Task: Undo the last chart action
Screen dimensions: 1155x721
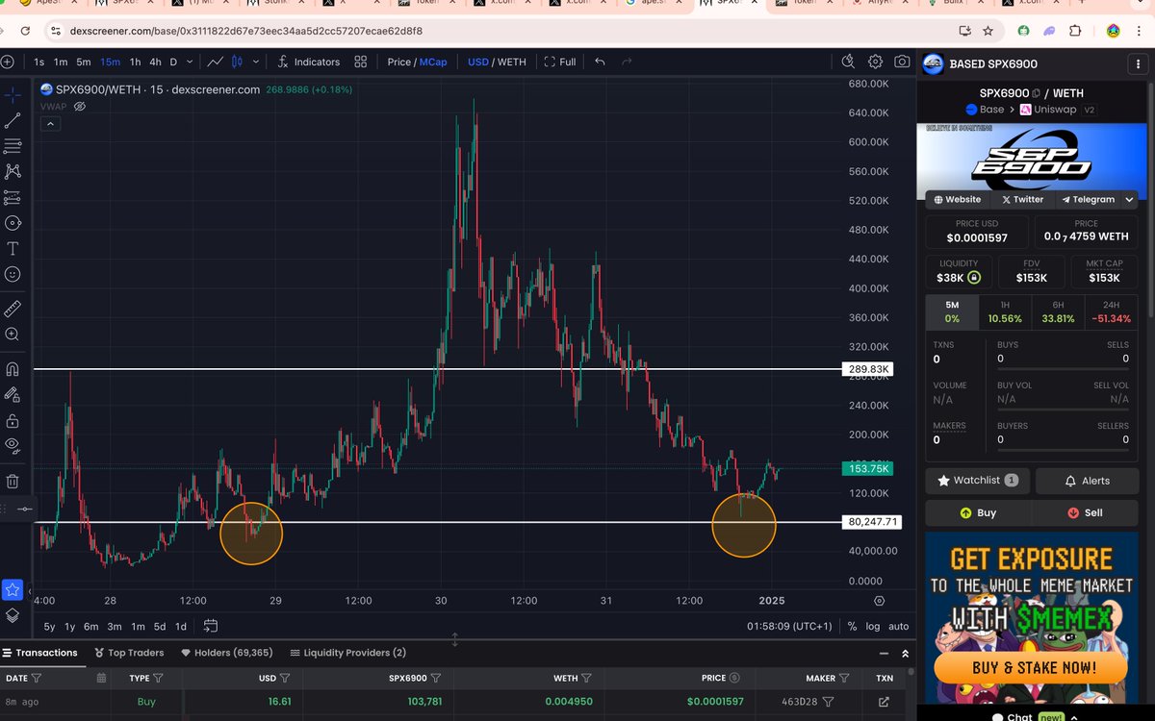Action: click(x=600, y=62)
